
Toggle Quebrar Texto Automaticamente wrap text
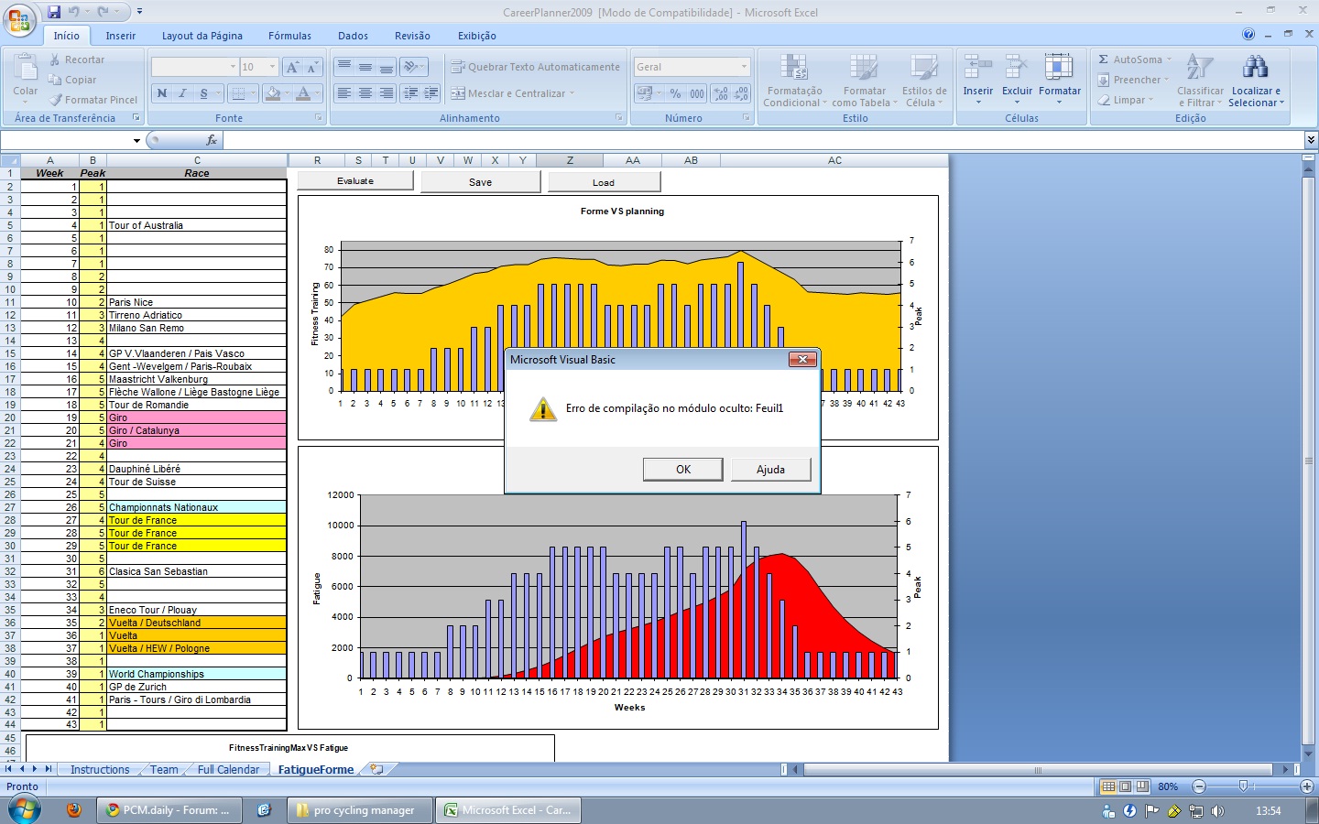tap(535, 67)
